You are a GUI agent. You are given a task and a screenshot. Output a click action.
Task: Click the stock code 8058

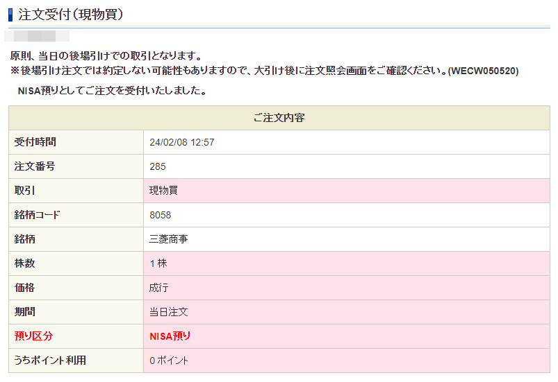pyautogui.click(x=161, y=215)
